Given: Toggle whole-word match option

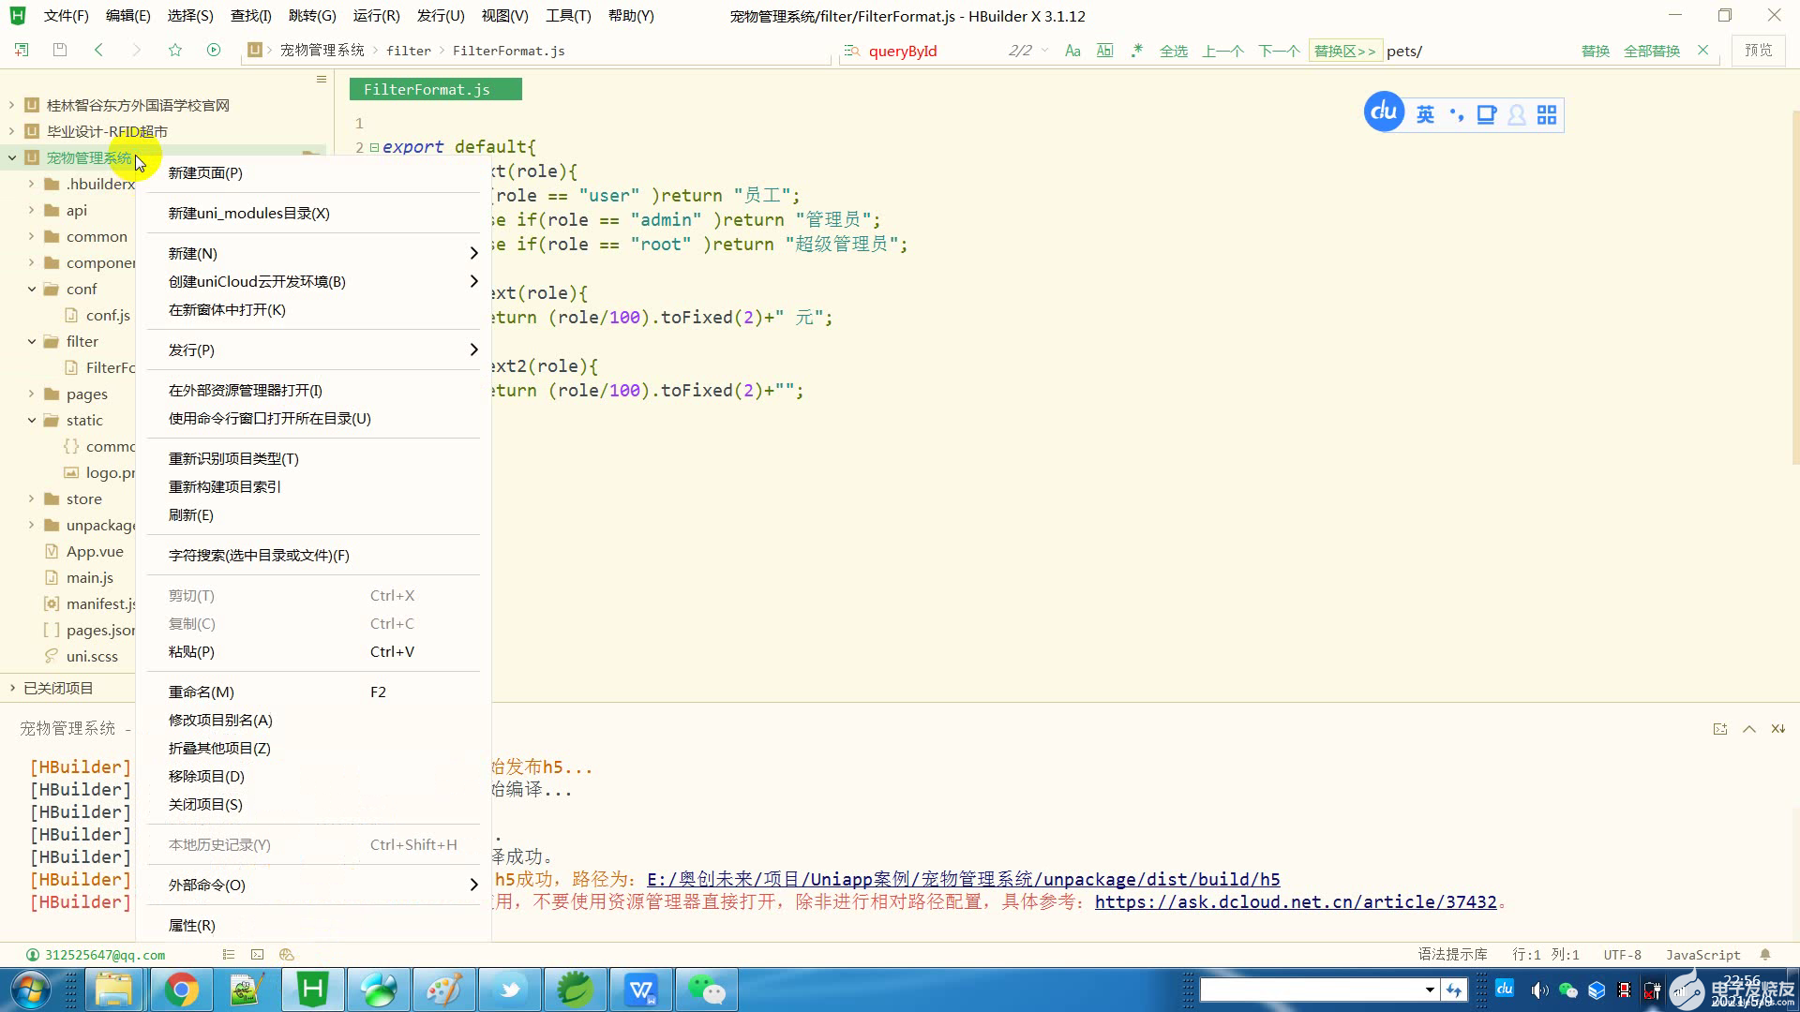Looking at the screenshot, I should [x=1105, y=51].
